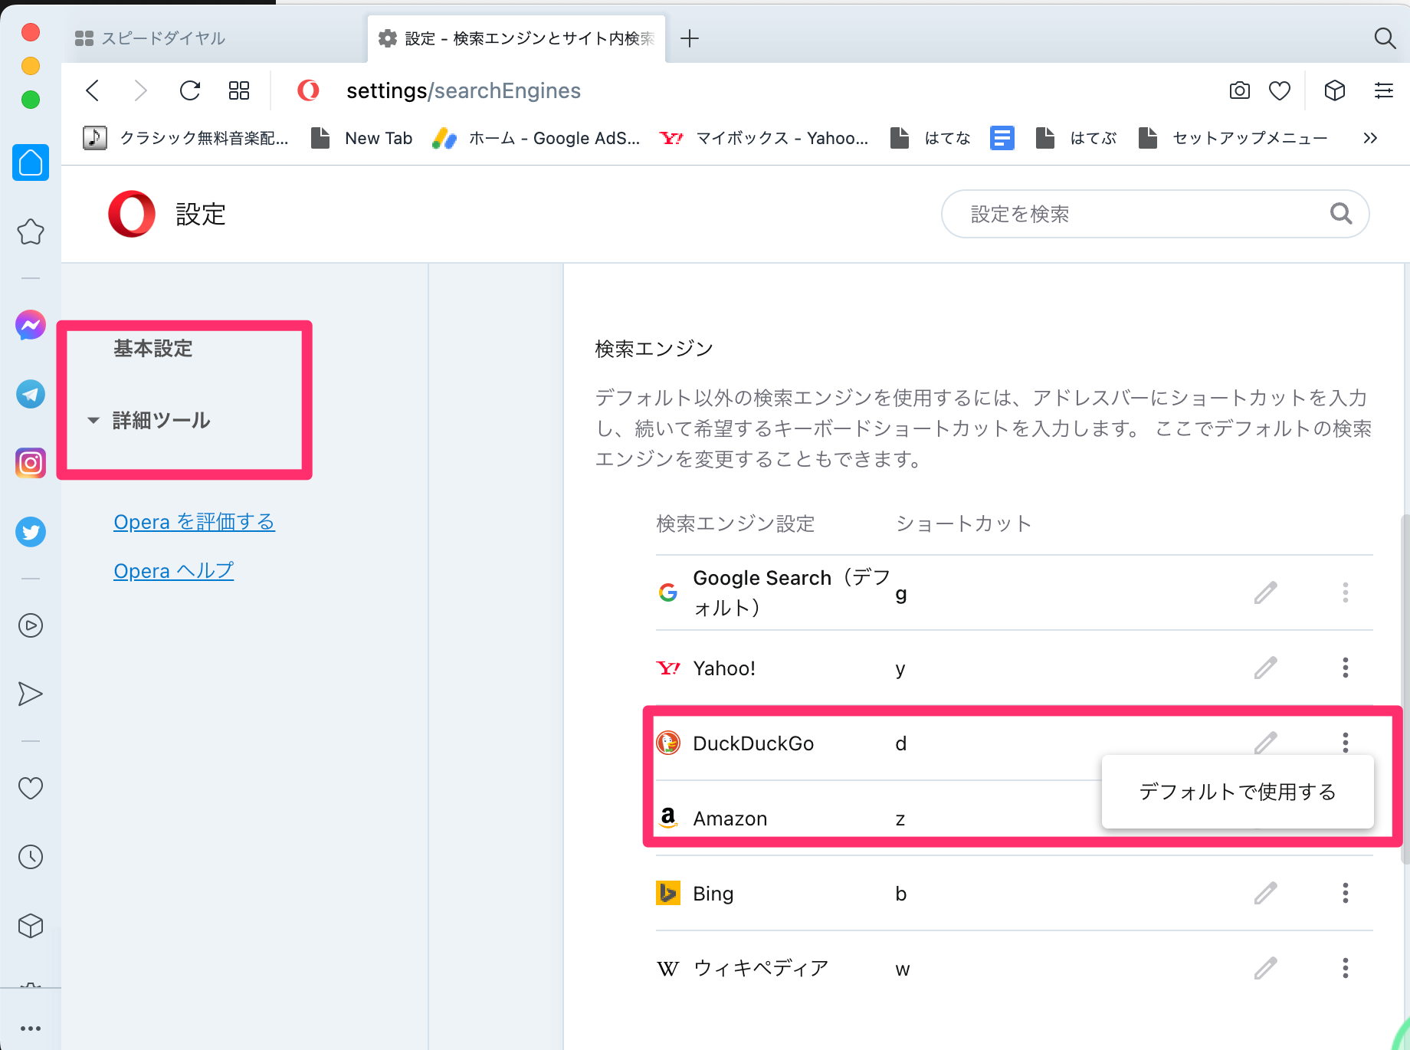The height and width of the screenshot is (1050, 1410).
Task: Choose デフォルトで使用する menu item
Action: click(x=1238, y=792)
